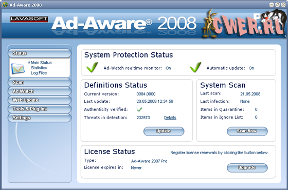Image resolution: width=288 pixels, height=190 pixels.
Task: Click the License Status heading
Action: click(110, 151)
